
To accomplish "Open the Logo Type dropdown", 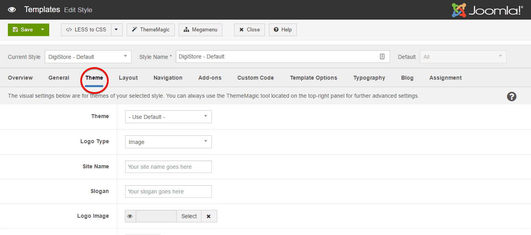I will click(168, 142).
